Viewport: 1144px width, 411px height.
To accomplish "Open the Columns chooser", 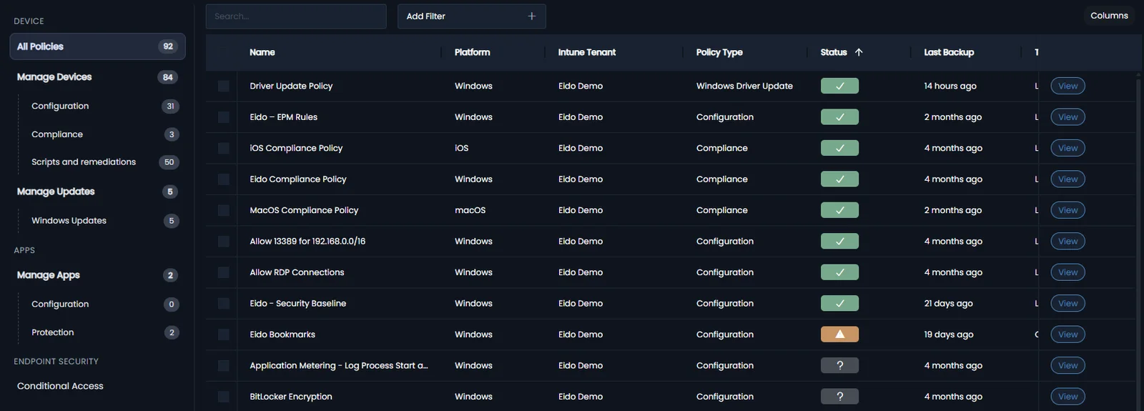I will click(x=1109, y=16).
